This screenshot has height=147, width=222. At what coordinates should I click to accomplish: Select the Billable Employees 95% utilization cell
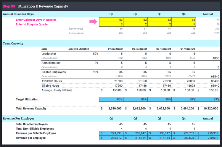click(x=96, y=72)
